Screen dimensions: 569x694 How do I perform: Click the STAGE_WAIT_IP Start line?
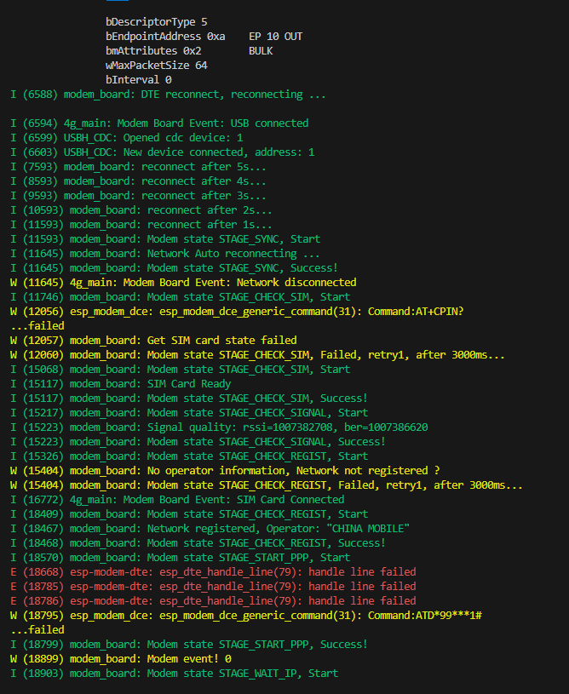(174, 674)
